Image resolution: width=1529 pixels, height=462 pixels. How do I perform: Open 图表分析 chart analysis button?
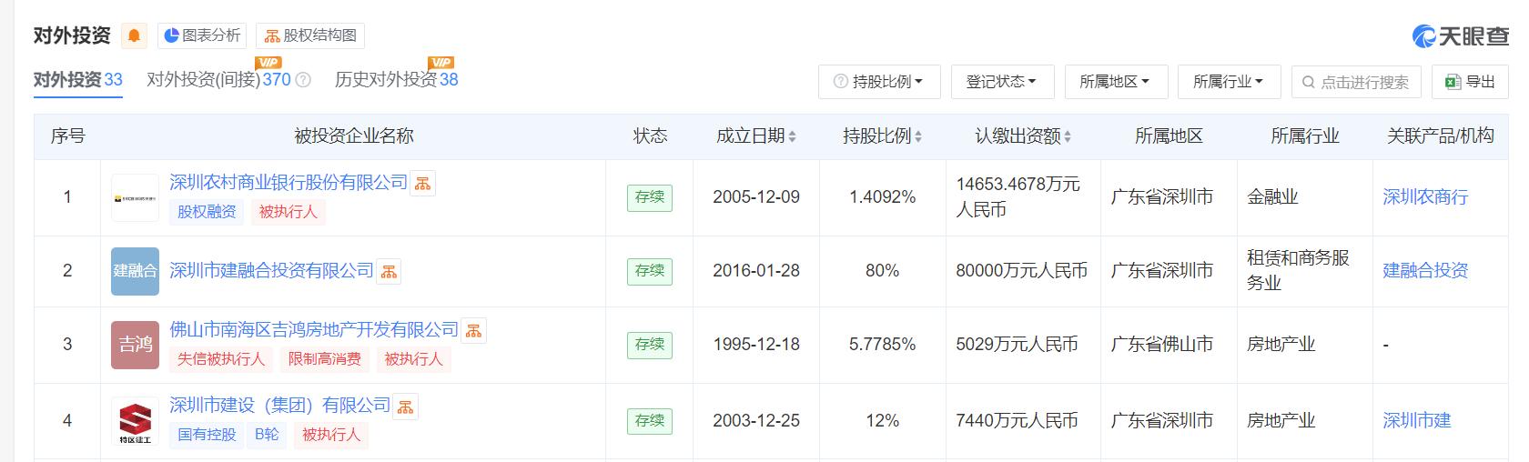(202, 35)
